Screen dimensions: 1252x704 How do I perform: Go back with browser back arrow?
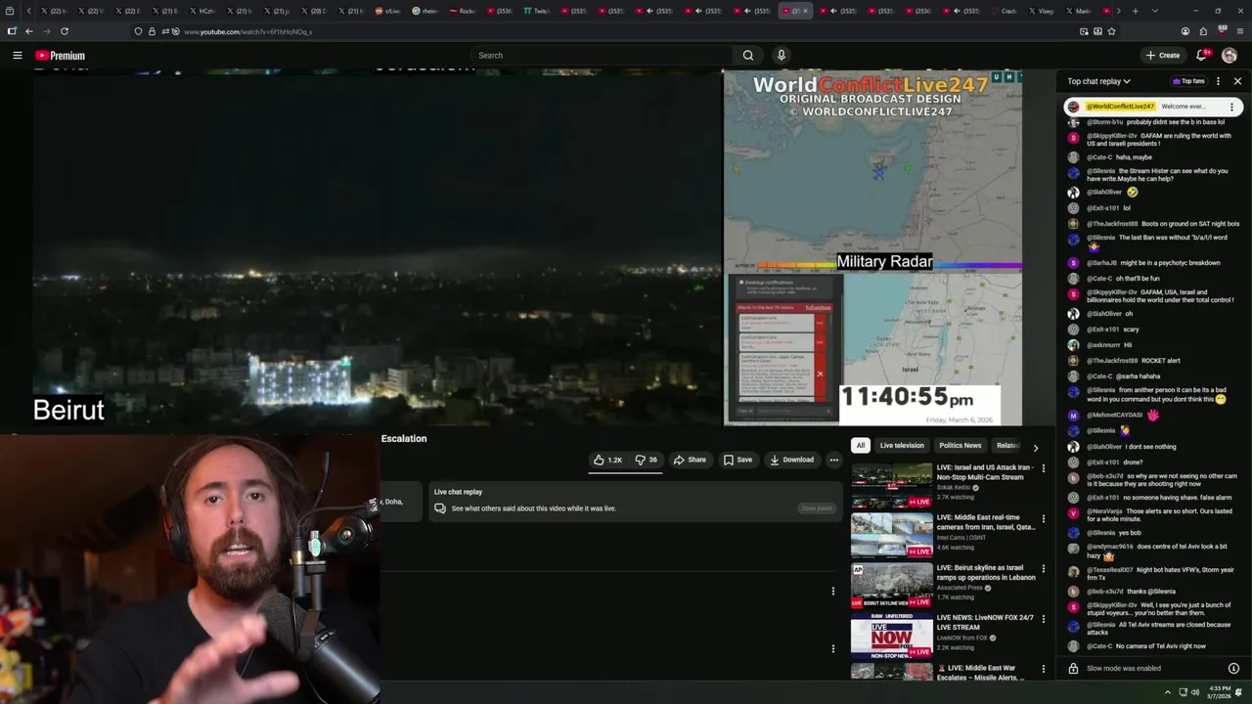coord(28,31)
